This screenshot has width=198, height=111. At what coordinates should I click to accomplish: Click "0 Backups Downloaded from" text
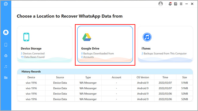point(97,54)
